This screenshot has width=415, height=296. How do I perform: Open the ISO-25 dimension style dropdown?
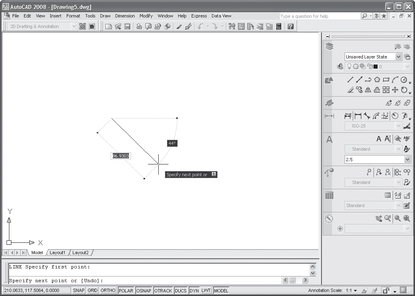click(x=398, y=126)
